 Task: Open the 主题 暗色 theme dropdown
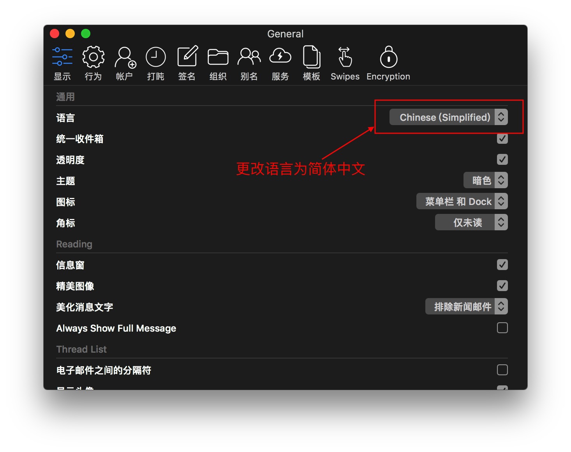(486, 180)
